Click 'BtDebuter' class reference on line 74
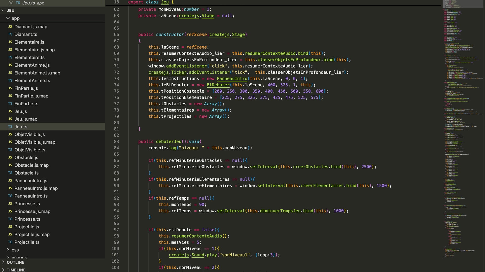Viewport: 485px width, 272px height. [218, 85]
